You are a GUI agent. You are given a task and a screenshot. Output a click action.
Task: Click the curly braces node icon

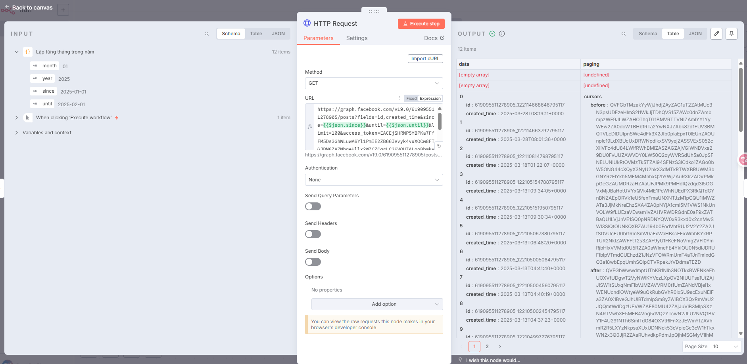point(28,52)
